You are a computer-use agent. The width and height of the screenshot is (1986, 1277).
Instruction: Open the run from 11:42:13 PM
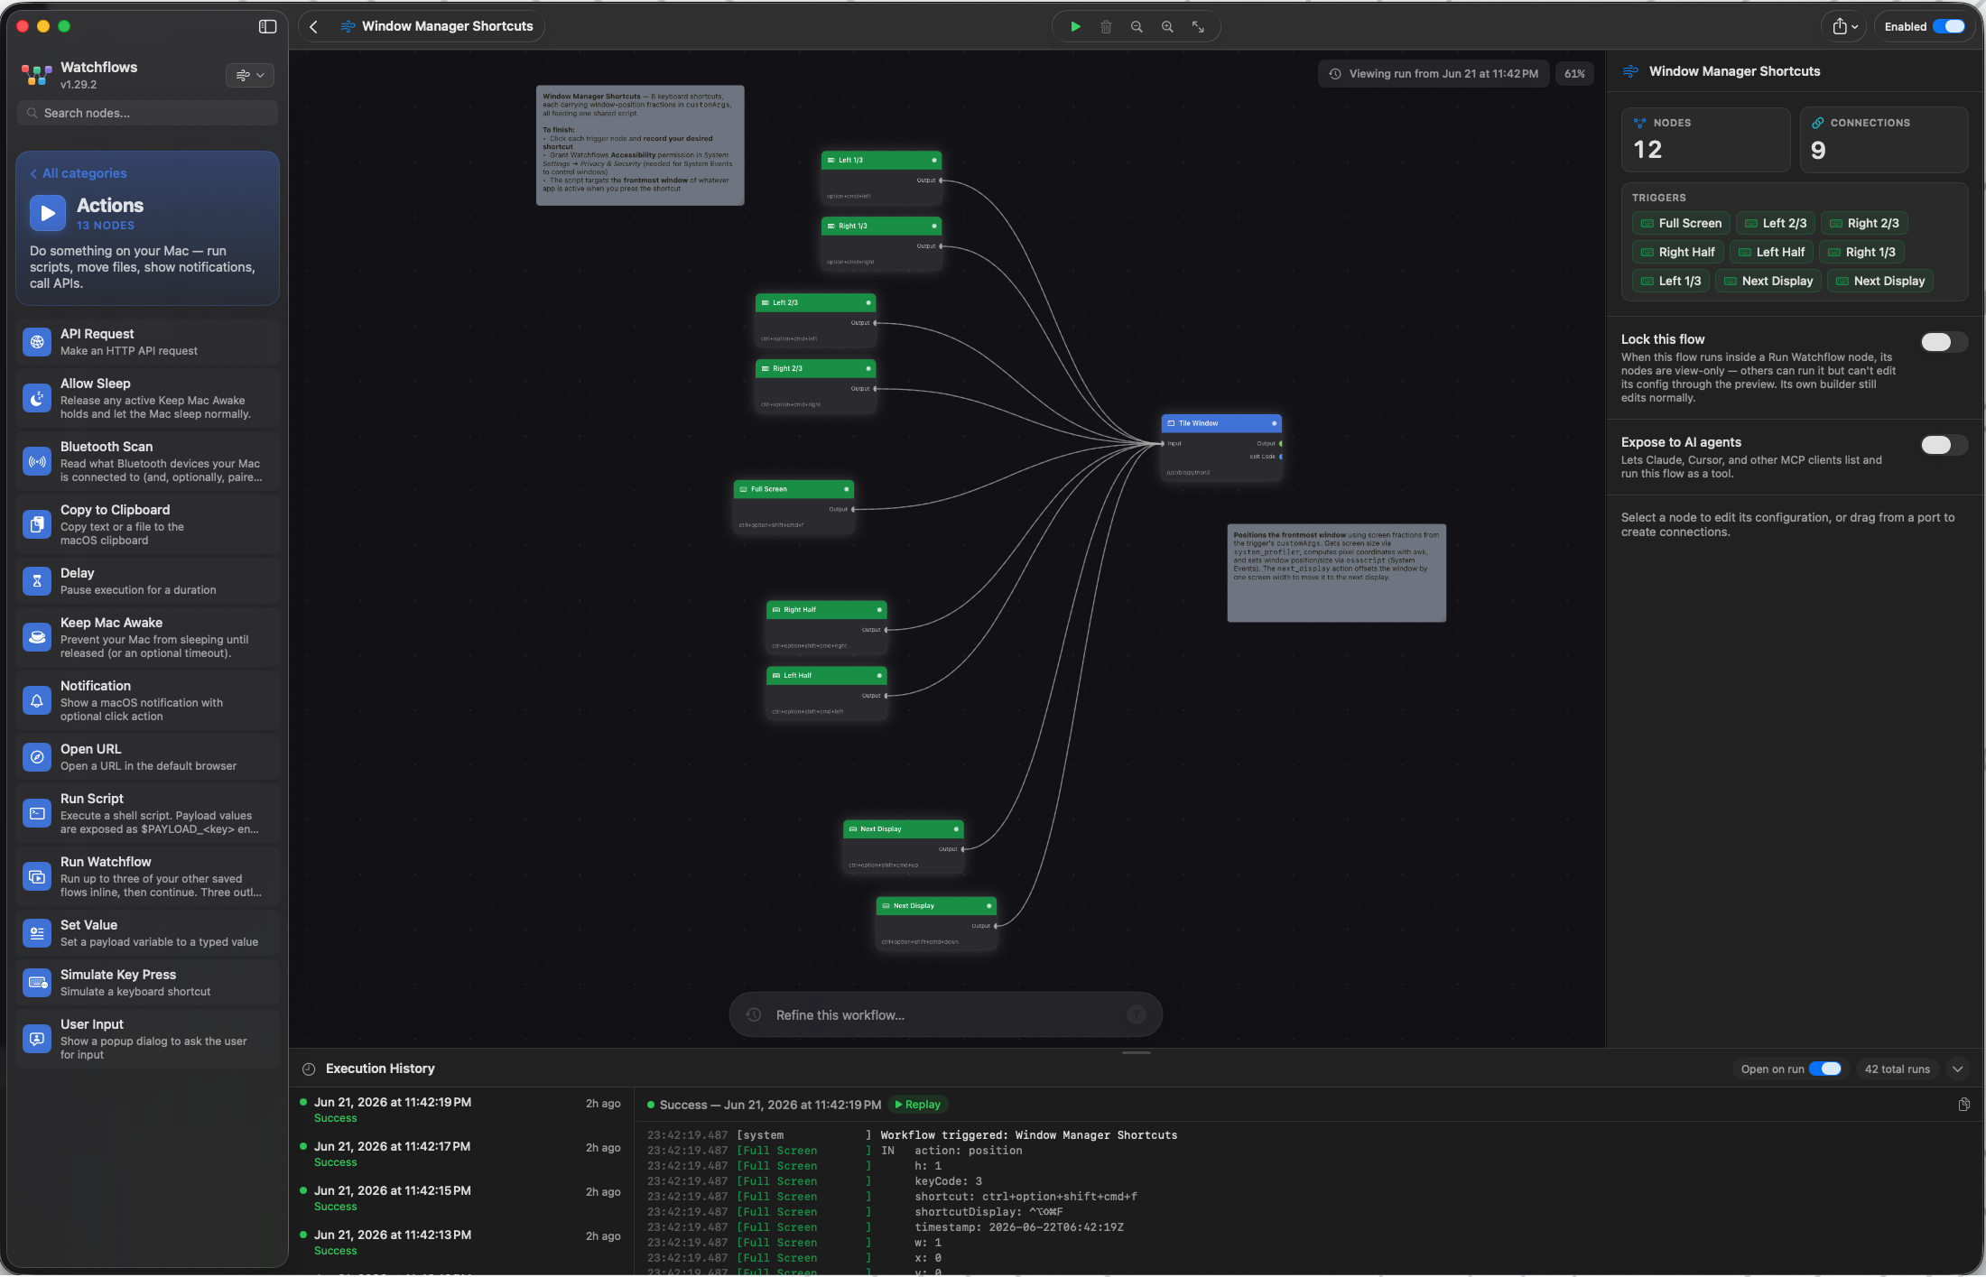pos(460,1243)
